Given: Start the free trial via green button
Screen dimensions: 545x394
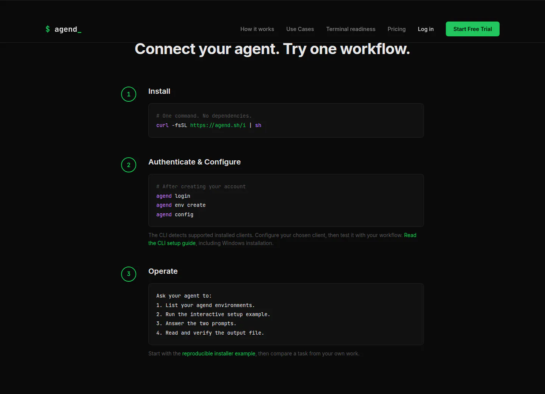Looking at the screenshot, I should 473,29.
